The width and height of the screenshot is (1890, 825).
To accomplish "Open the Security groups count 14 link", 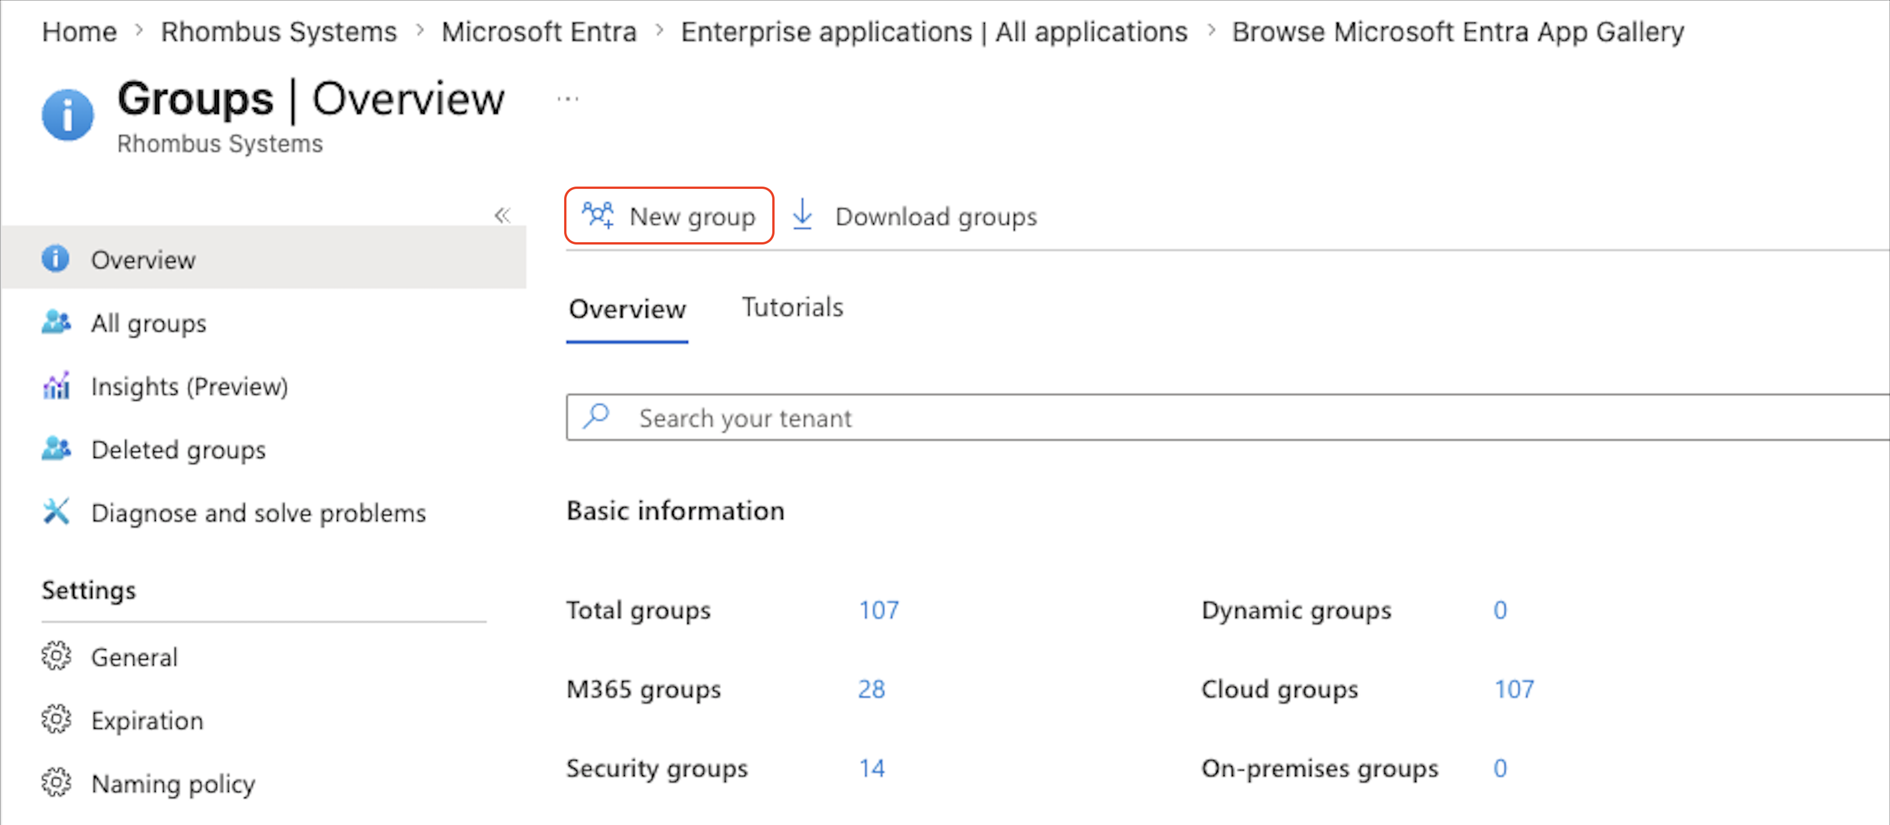I will [x=872, y=769].
